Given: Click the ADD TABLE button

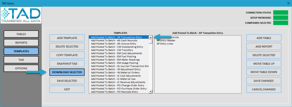Looking at the screenshot, I should tap(264, 38).
